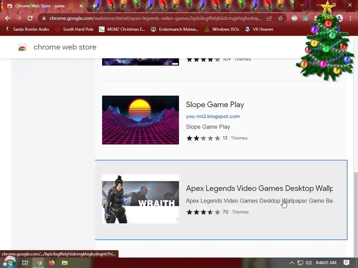The image size is (358, 268).
Task: Open the Santa Bombs Arabs bookmark
Action: pyautogui.click(x=27, y=29)
